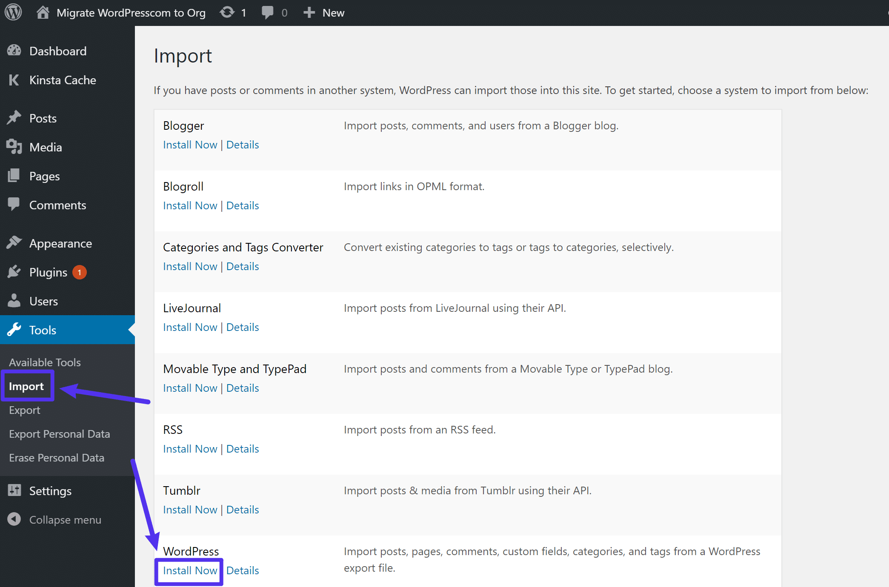The width and height of the screenshot is (889, 587).
Task: Select Export from the Tools submenu
Action: tap(25, 410)
